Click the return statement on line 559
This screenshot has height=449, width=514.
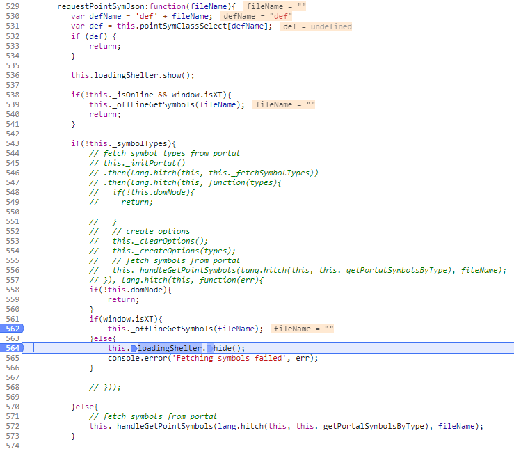coord(123,299)
